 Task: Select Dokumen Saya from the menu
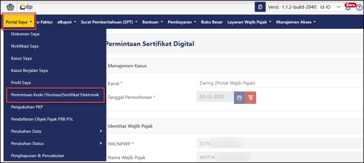[x=25, y=34]
